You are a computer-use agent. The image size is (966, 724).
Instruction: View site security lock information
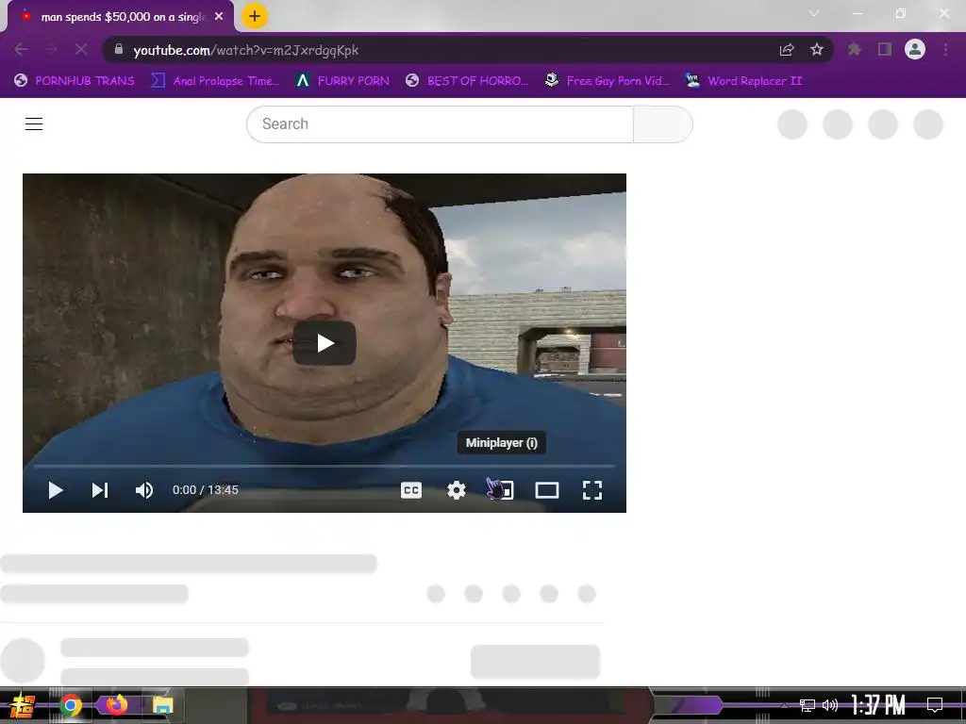tap(119, 49)
